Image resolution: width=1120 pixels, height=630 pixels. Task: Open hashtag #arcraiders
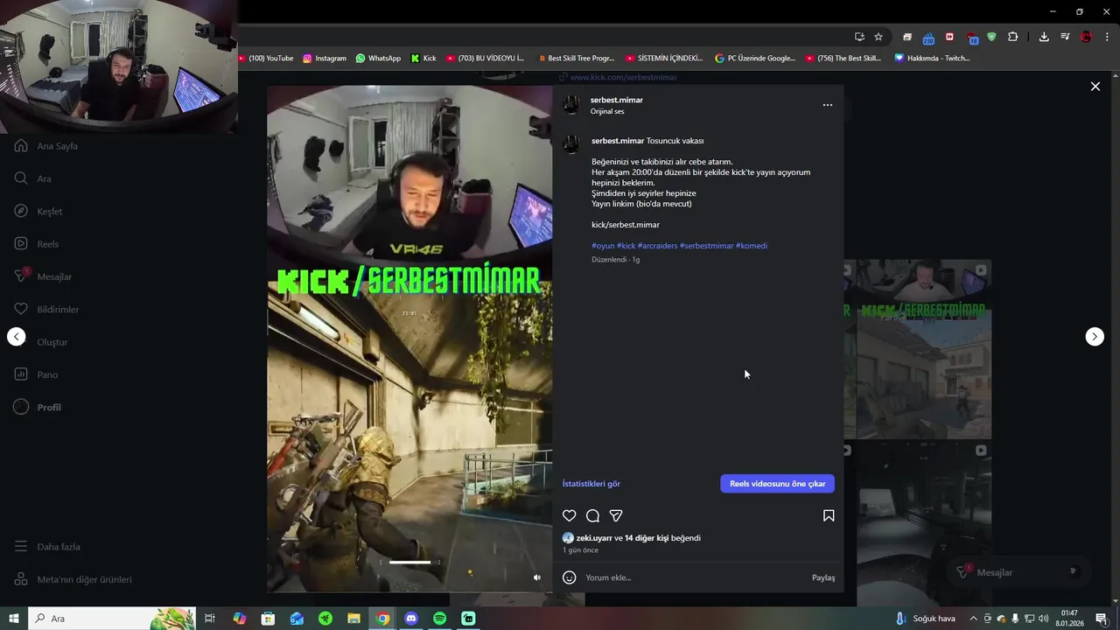(658, 246)
